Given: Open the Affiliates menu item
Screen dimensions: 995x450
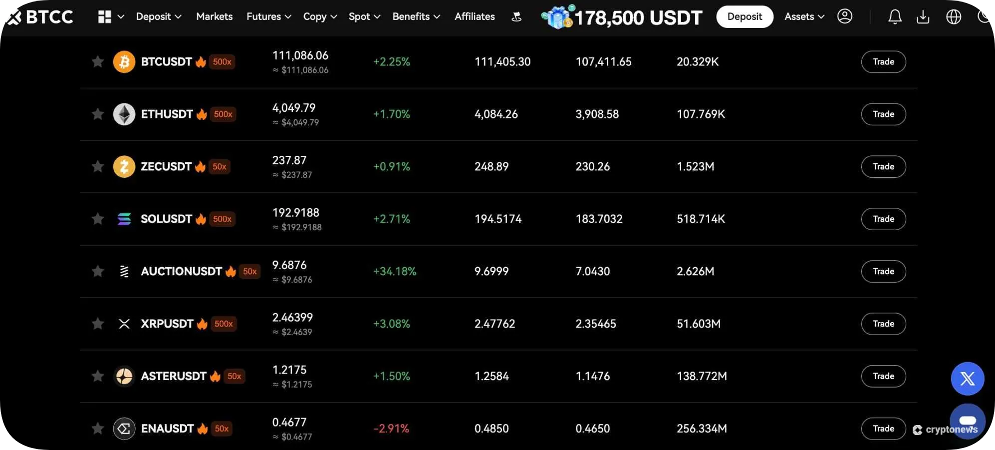Looking at the screenshot, I should 475,16.
